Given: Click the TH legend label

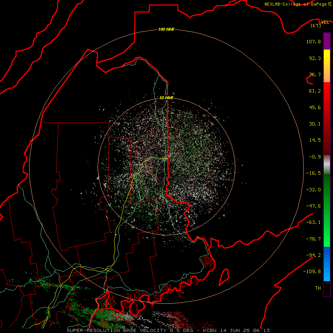Looking at the screenshot, I should pos(318,288).
